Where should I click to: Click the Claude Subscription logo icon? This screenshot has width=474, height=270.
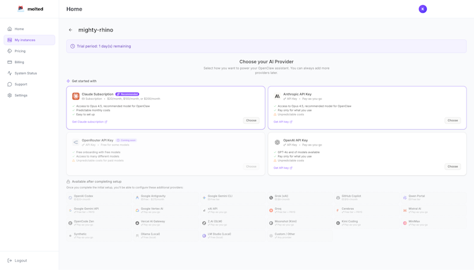(x=76, y=96)
